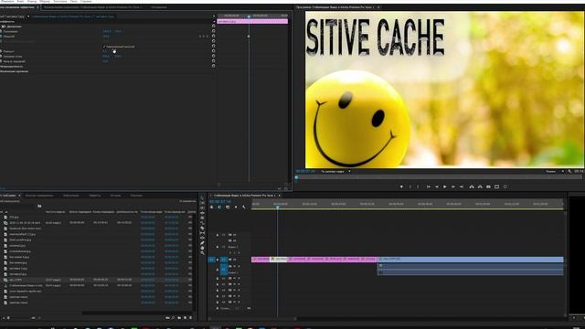
Task: Open Program monitor settings wrench
Action: click(569, 171)
